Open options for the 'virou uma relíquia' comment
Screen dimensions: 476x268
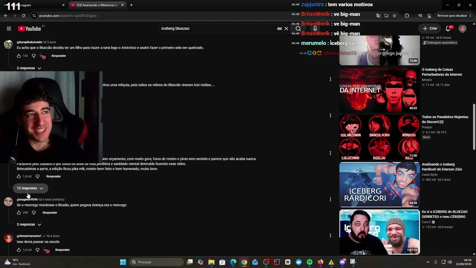tap(330, 79)
